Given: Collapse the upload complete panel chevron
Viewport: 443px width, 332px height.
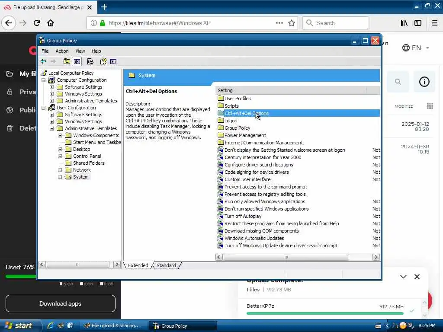Looking at the screenshot, I should tap(403, 277).
